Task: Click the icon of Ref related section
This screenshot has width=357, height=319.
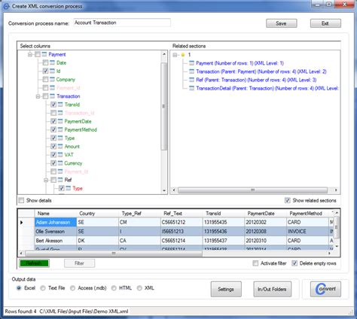Action: (191, 80)
